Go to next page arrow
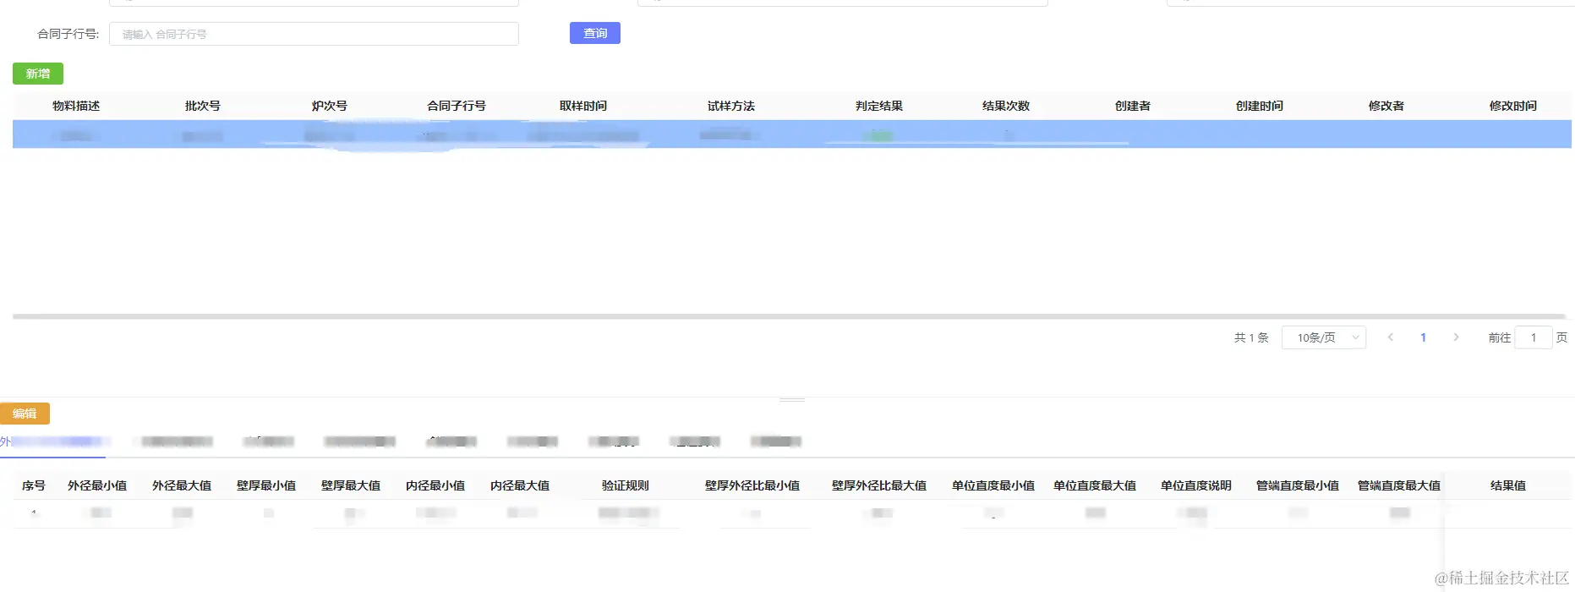The height and width of the screenshot is (592, 1575). (1456, 337)
